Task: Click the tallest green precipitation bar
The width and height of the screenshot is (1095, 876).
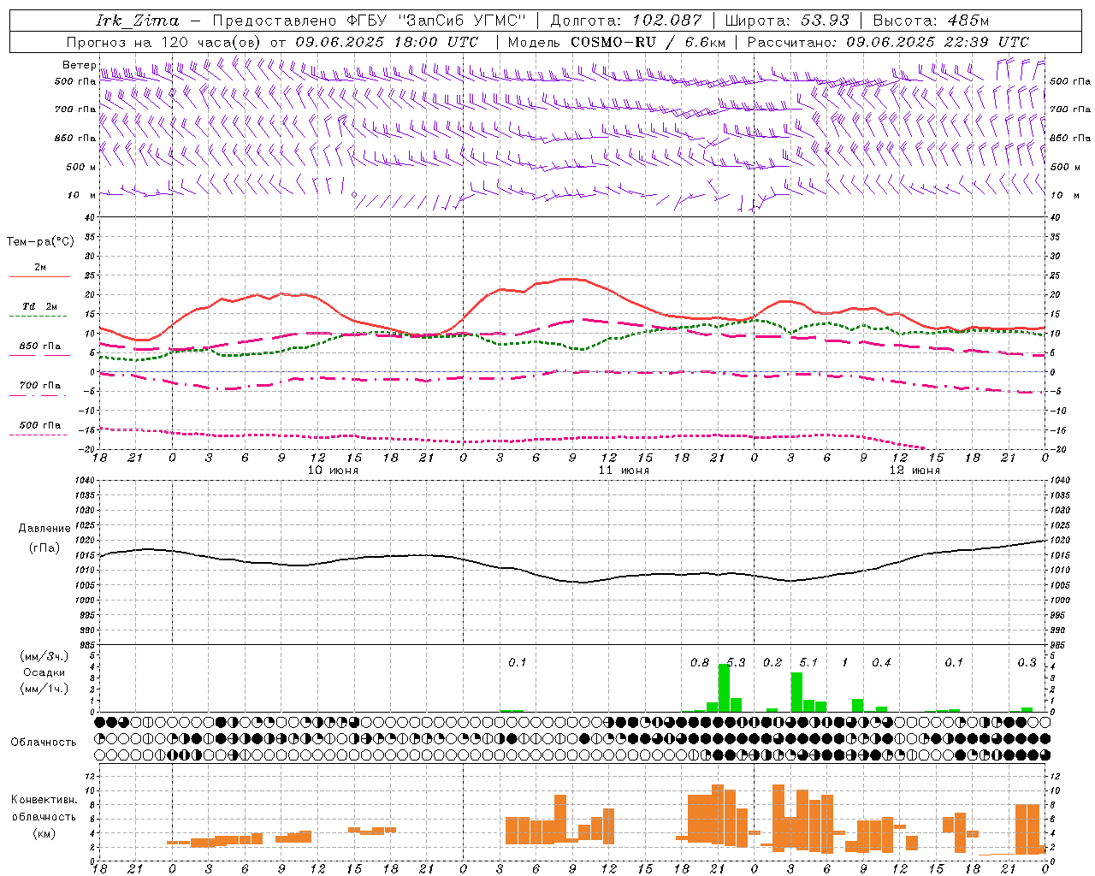Action: tap(724, 688)
